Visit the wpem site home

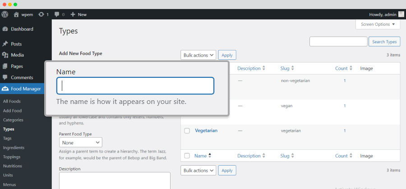point(23,14)
